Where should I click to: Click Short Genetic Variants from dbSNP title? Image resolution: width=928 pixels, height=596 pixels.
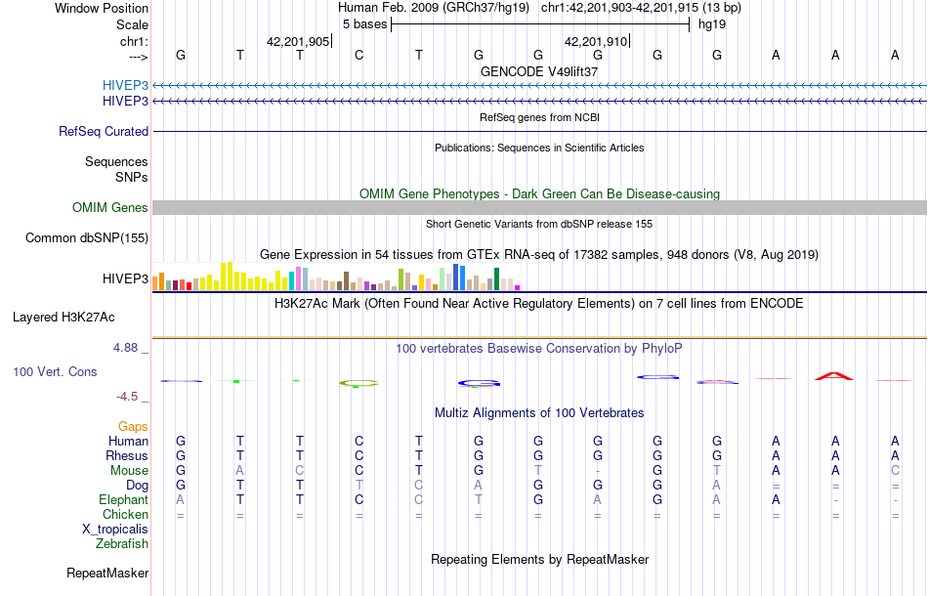click(x=539, y=224)
